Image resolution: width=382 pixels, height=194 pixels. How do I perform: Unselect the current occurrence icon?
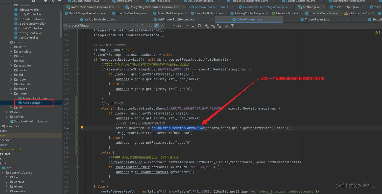coord(213,26)
